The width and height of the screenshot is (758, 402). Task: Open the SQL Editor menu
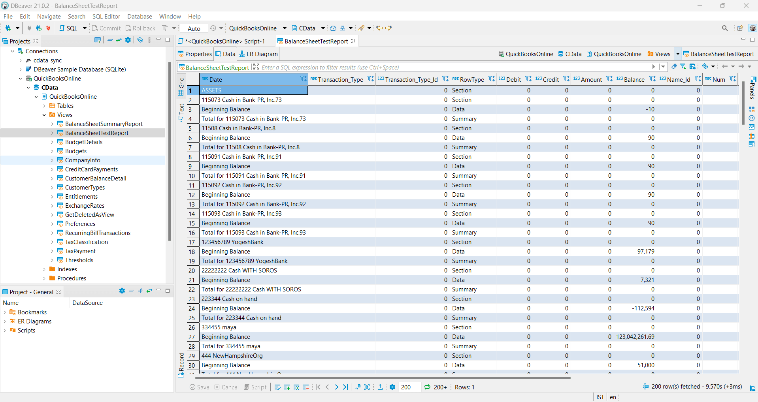pos(106,17)
